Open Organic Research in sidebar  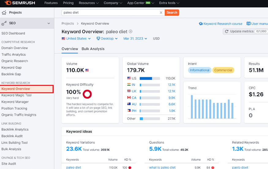(14, 61)
